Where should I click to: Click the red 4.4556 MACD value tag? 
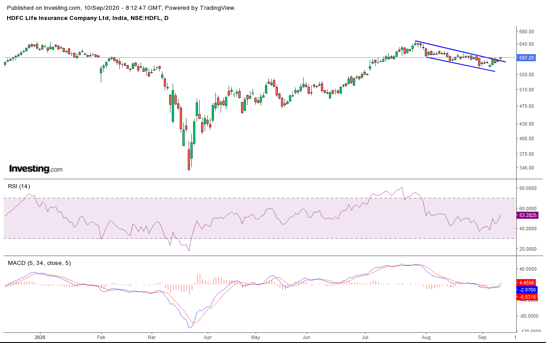pos(526,283)
